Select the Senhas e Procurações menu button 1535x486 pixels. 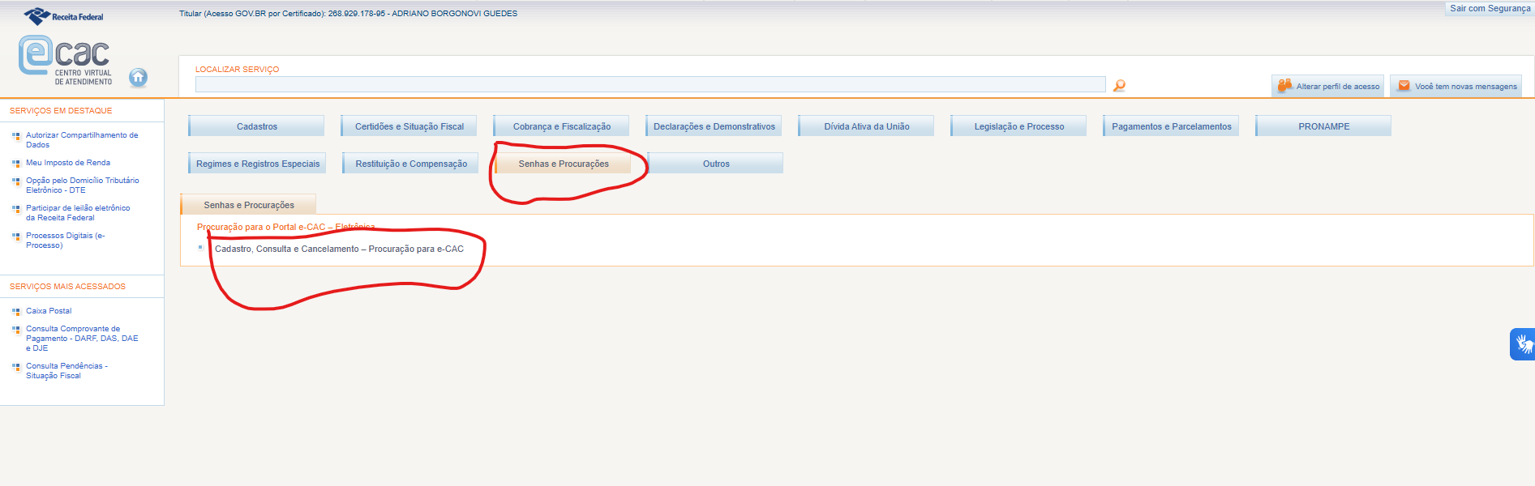point(563,164)
